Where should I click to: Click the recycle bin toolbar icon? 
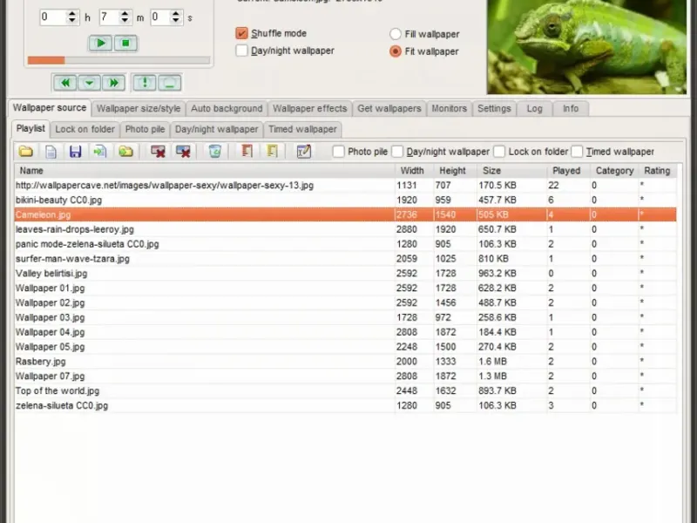(x=214, y=152)
